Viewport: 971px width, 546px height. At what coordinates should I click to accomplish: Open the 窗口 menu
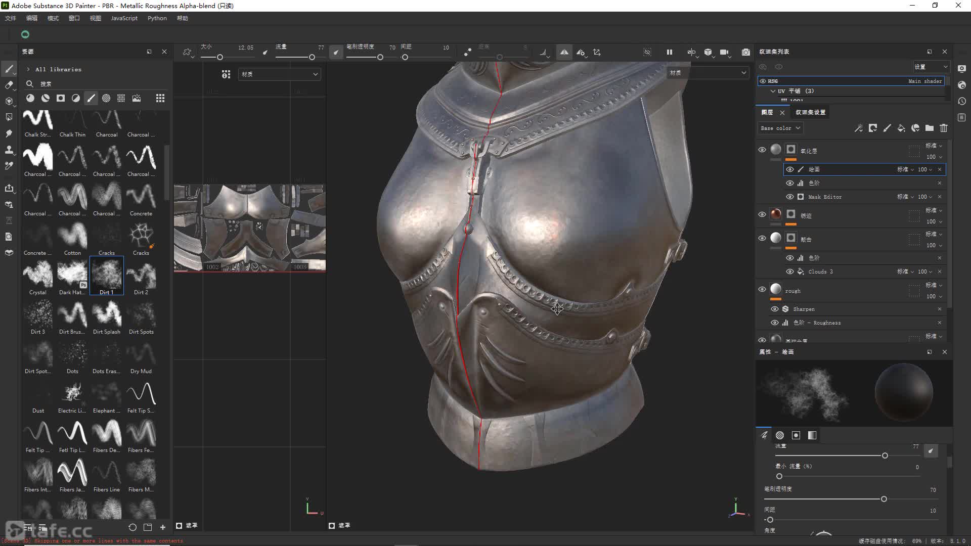[74, 18]
